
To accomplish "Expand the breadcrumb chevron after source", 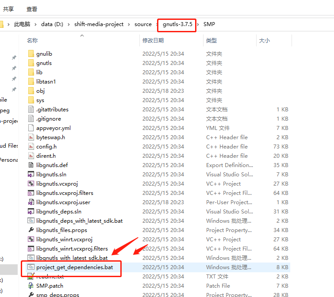I will [156, 24].
